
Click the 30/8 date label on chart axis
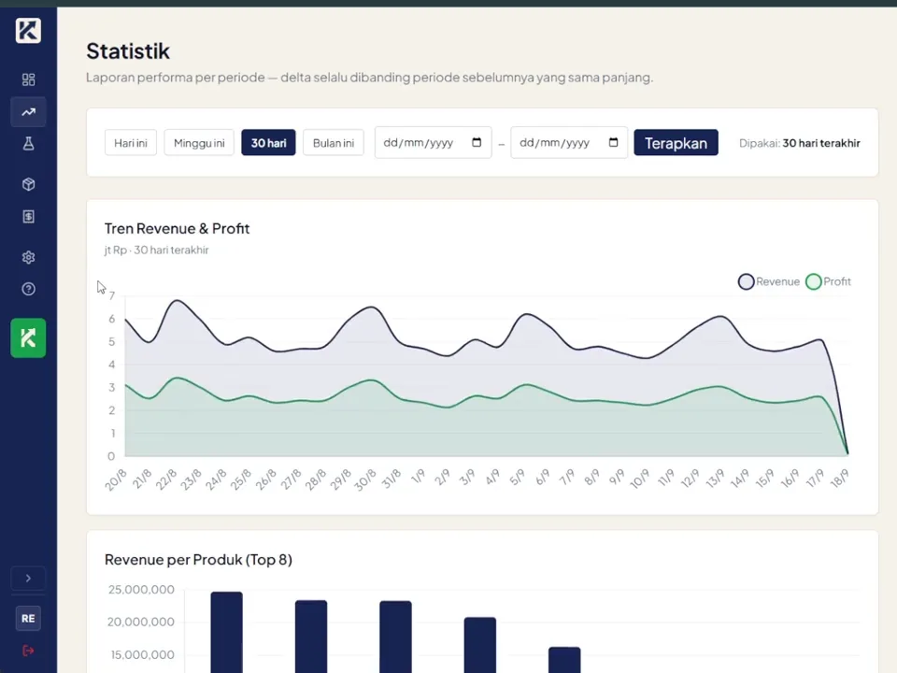[x=365, y=480]
